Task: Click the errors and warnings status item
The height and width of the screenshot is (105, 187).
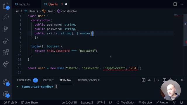Action: pyautogui.click(x=10, y=102)
